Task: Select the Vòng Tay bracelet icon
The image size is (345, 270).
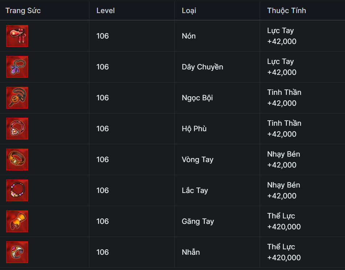Action: [x=17, y=160]
